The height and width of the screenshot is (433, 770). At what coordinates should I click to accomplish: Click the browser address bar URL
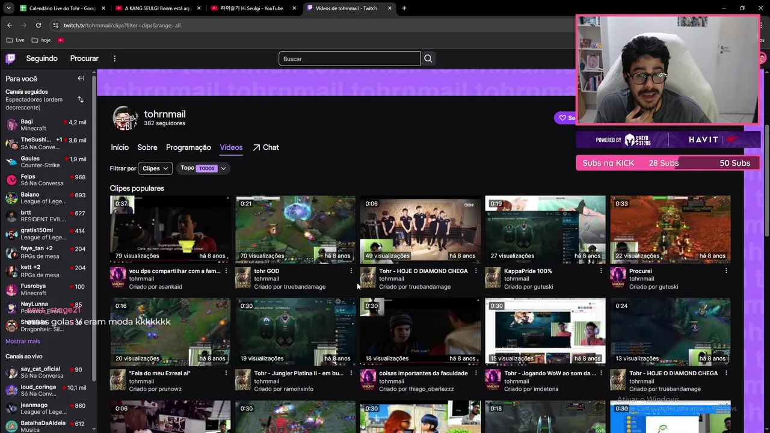[x=122, y=25]
